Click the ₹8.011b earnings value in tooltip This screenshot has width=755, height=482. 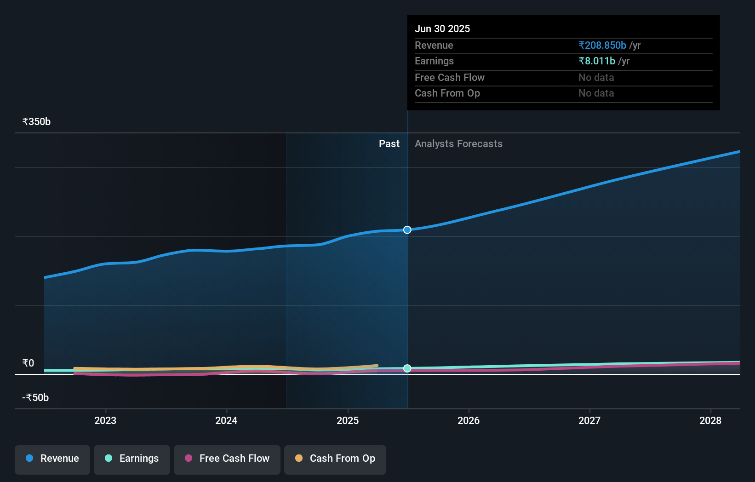pyautogui.click(x=597, y=61)
